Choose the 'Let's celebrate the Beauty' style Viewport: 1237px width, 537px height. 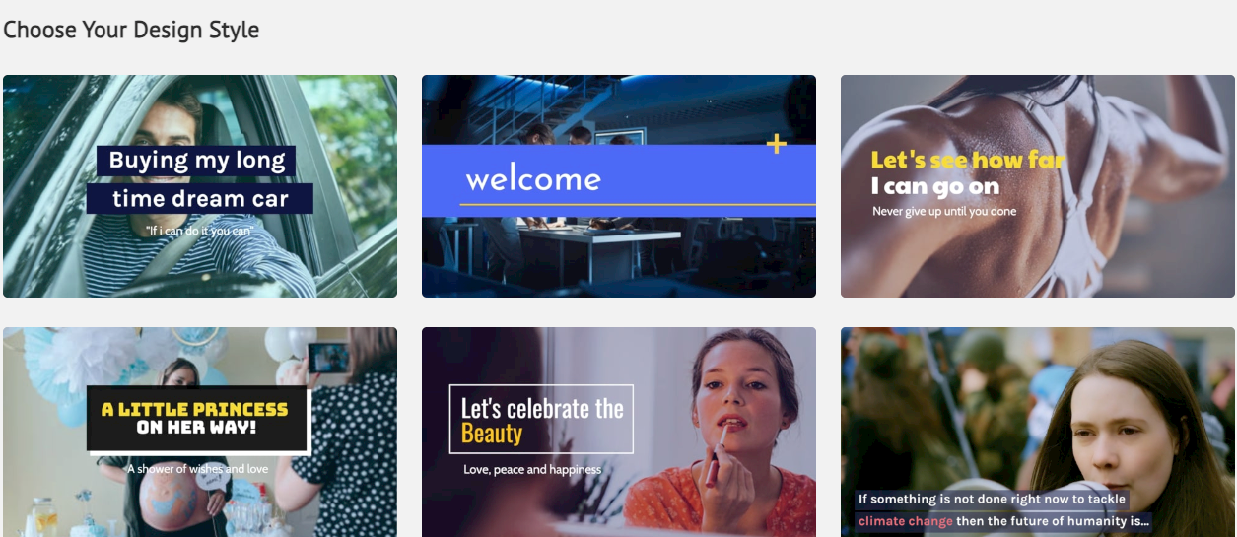[x=619, y=433]
